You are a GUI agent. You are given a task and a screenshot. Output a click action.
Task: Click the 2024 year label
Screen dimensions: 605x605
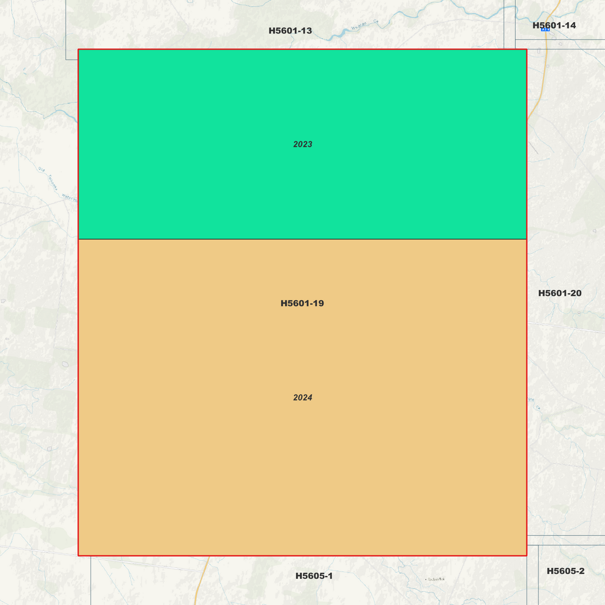[302, 398]
